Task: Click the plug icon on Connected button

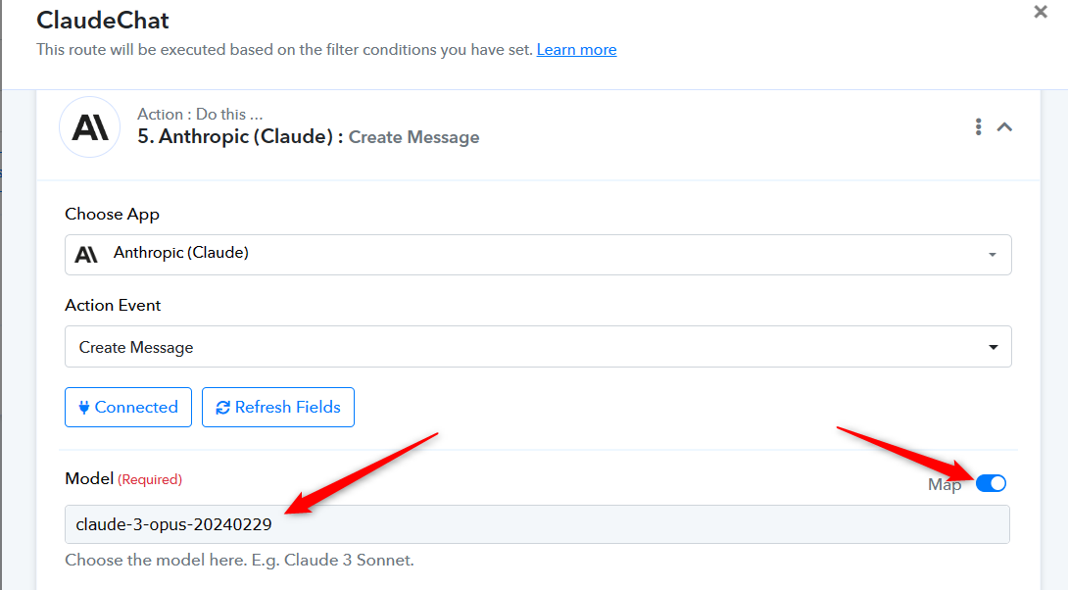Action: (83, 408)
